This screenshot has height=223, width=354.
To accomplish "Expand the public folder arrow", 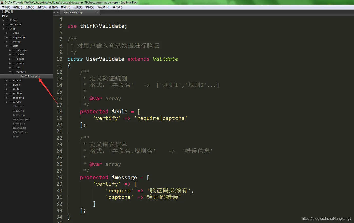I will click(7, 85).
